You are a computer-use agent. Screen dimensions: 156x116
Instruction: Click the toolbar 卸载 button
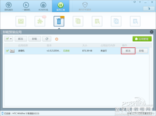pos(35,39)
